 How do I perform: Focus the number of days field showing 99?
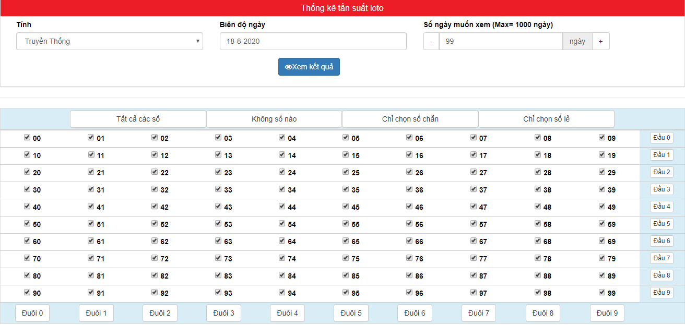pos(501,41)
